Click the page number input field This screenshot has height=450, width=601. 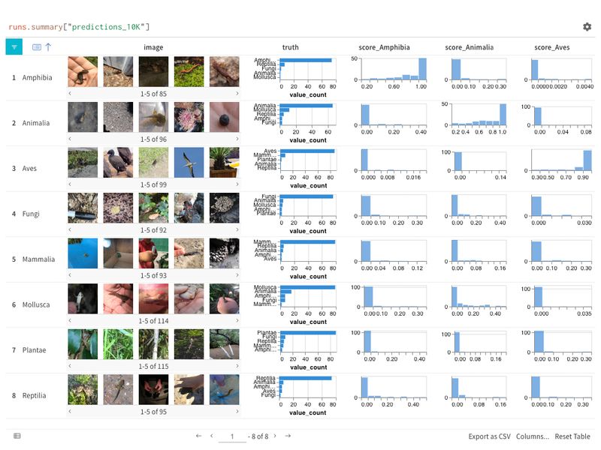233,435
